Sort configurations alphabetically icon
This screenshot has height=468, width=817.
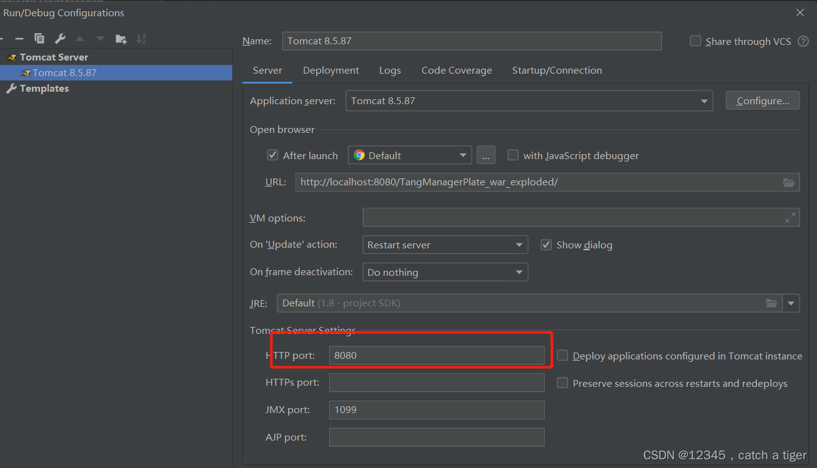click(x=141, y=39)
